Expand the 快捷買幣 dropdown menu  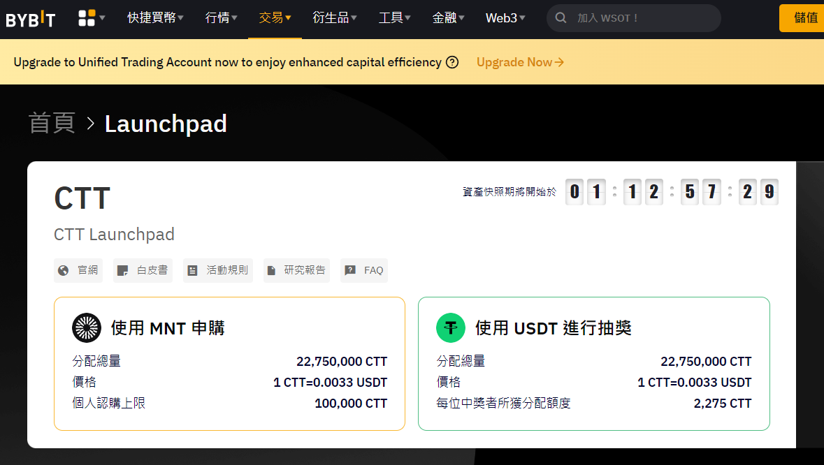coord(156,18)
